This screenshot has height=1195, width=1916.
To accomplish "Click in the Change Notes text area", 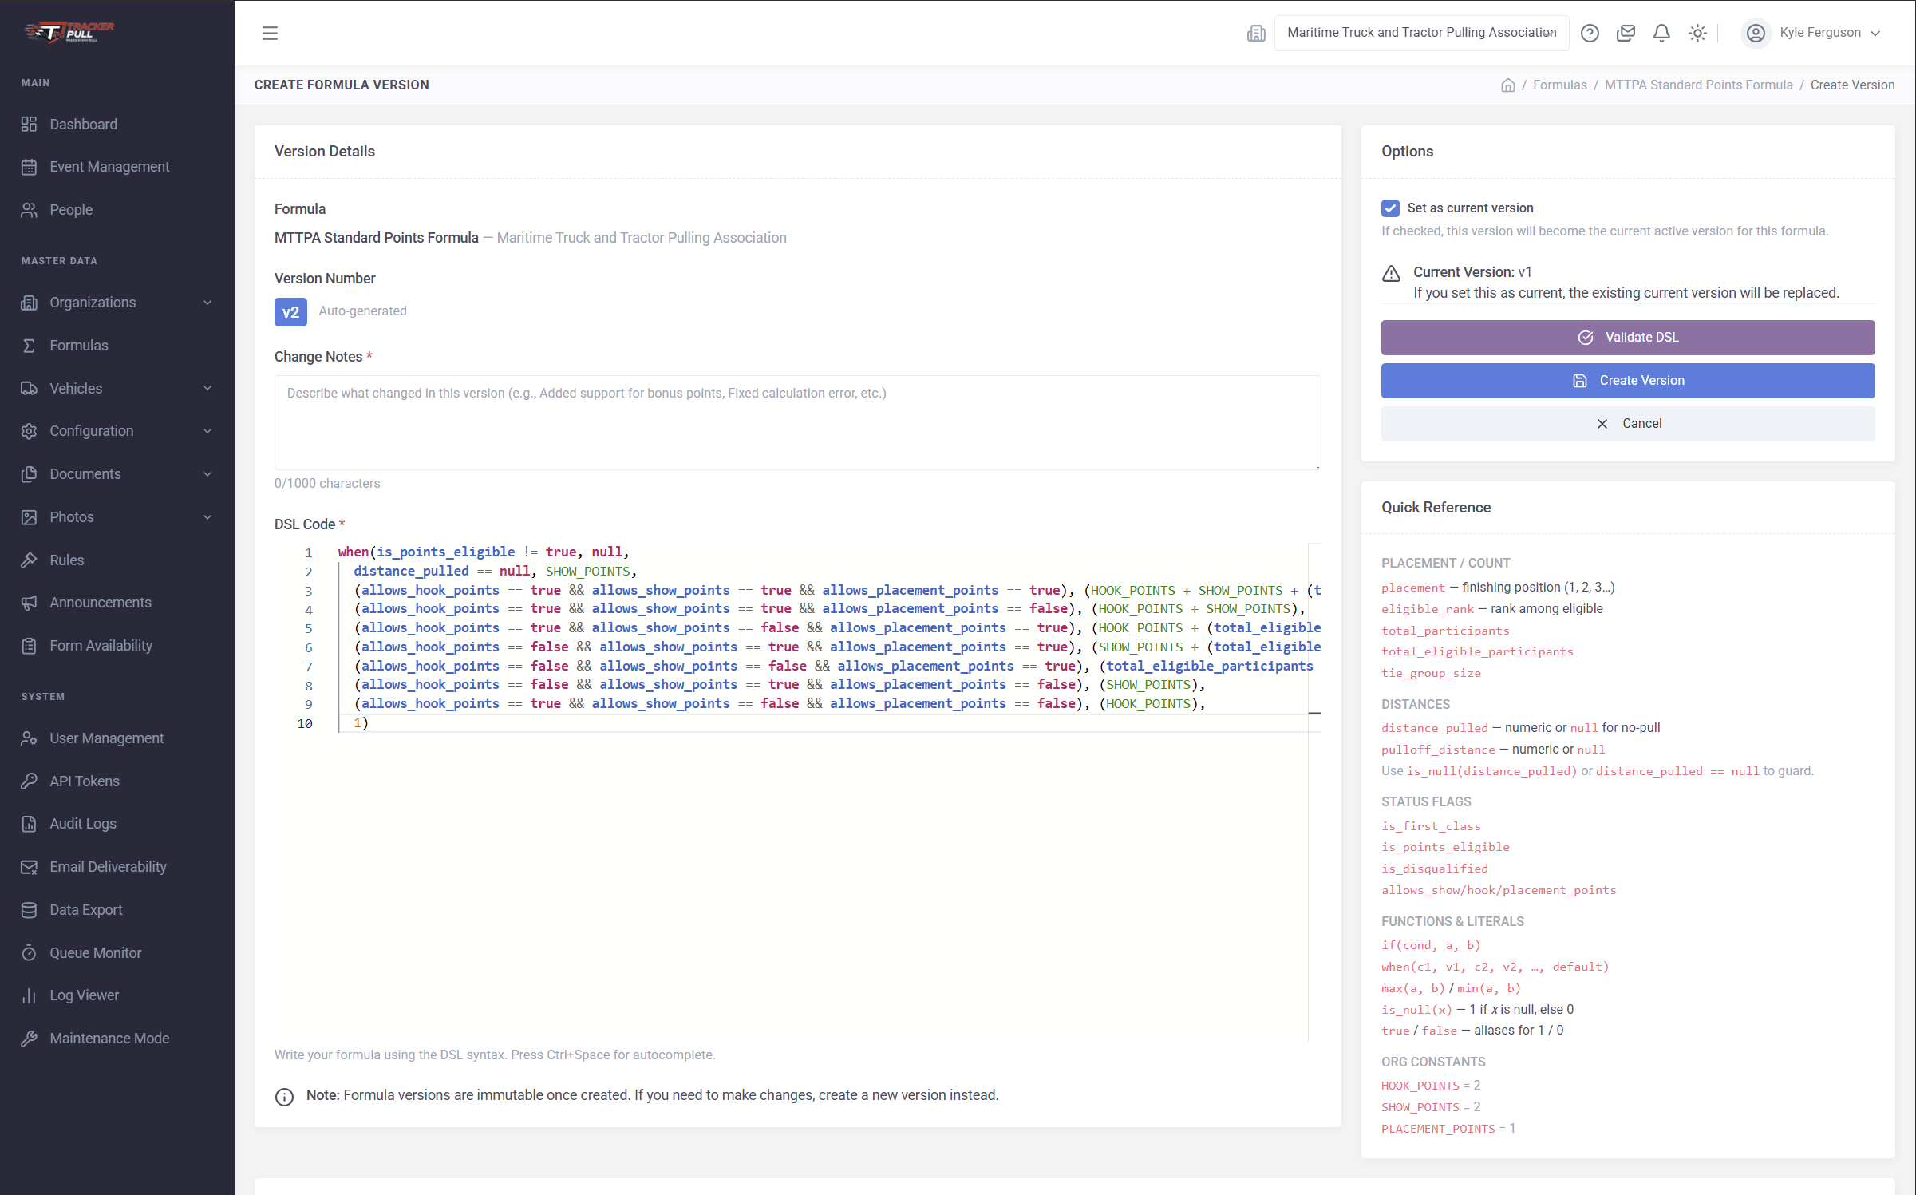I will pos(797,422).
